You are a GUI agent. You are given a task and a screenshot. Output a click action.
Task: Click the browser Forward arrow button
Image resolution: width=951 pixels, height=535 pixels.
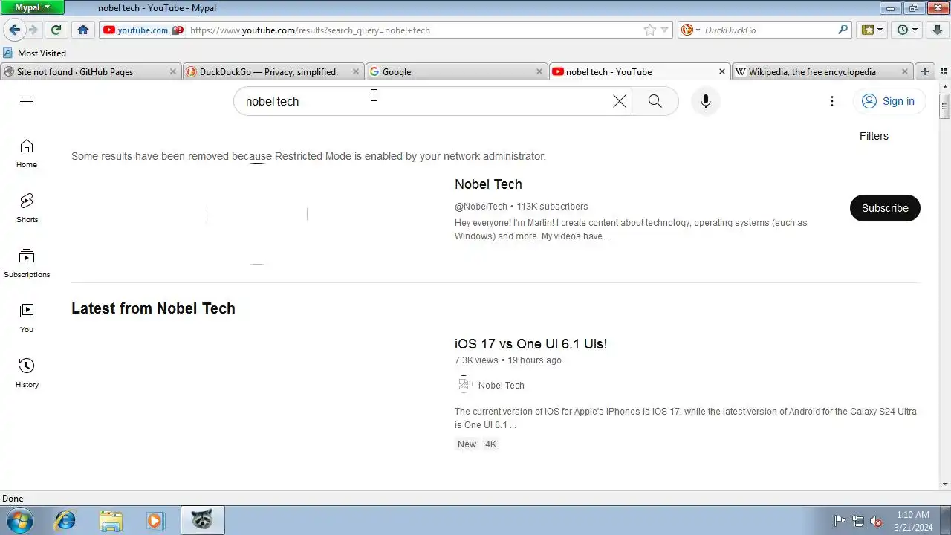33,30
